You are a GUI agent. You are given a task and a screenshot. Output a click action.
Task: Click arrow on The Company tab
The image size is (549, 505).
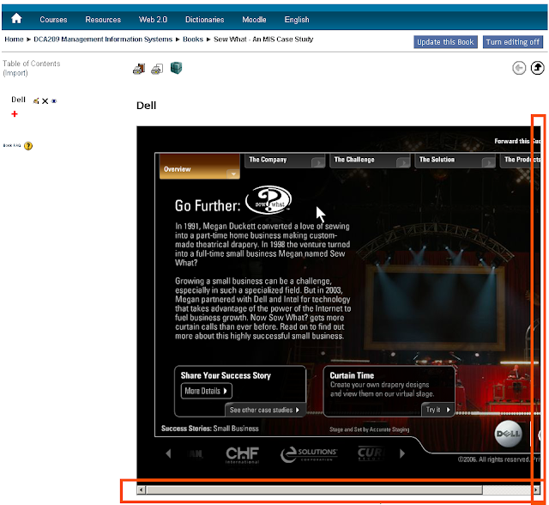pyautogui.click(x=318, y=162)
